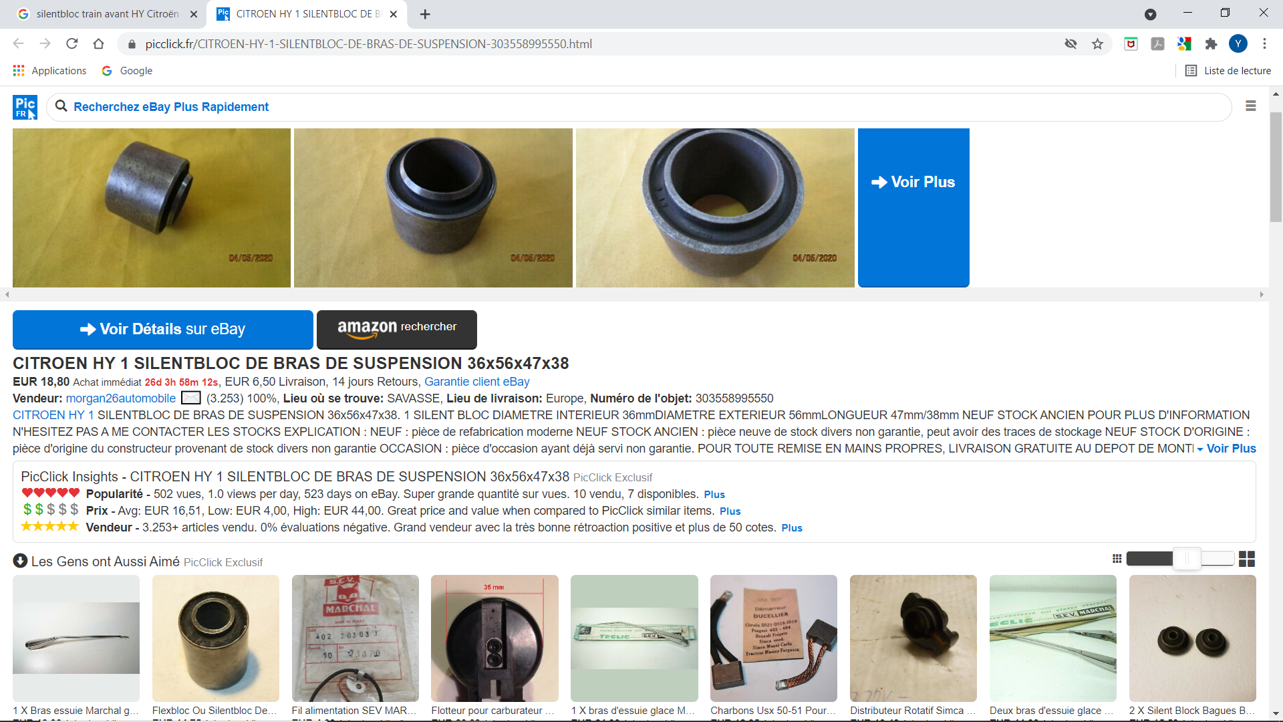The image size is (1283, 722).
Task: Click the envelope icon beside morgan26automobile
Action: [x=191, y=398]
